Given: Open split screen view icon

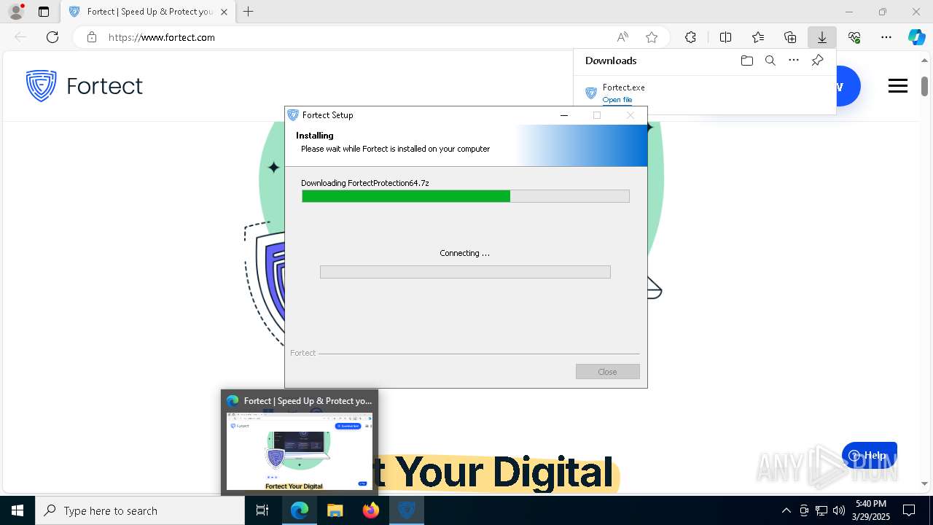Looking at the screenshot, I should [725, 37].
